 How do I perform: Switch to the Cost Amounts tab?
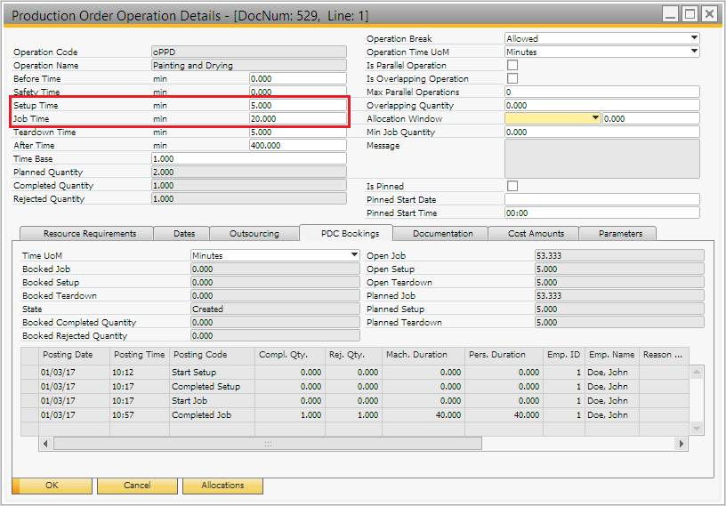click(536, 234)
